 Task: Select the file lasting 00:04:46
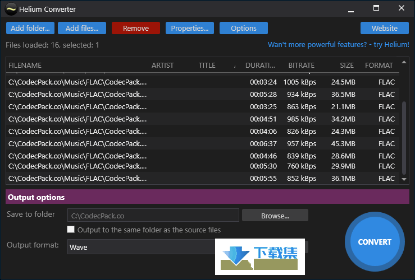[203, 156]
